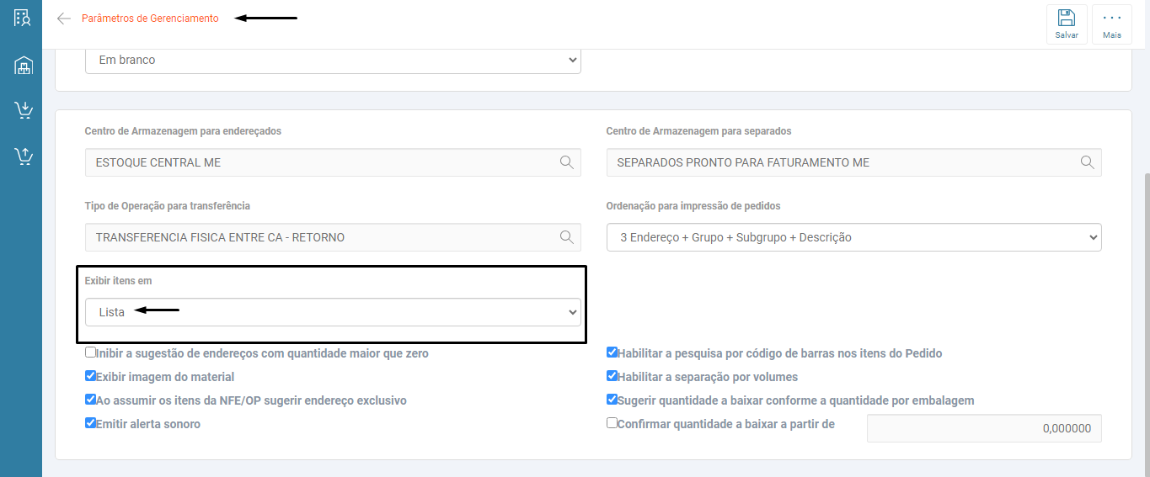Toggle Emitir alerta sonoro checkbox
1150x477 pixels.
click(x=91, y=423)
